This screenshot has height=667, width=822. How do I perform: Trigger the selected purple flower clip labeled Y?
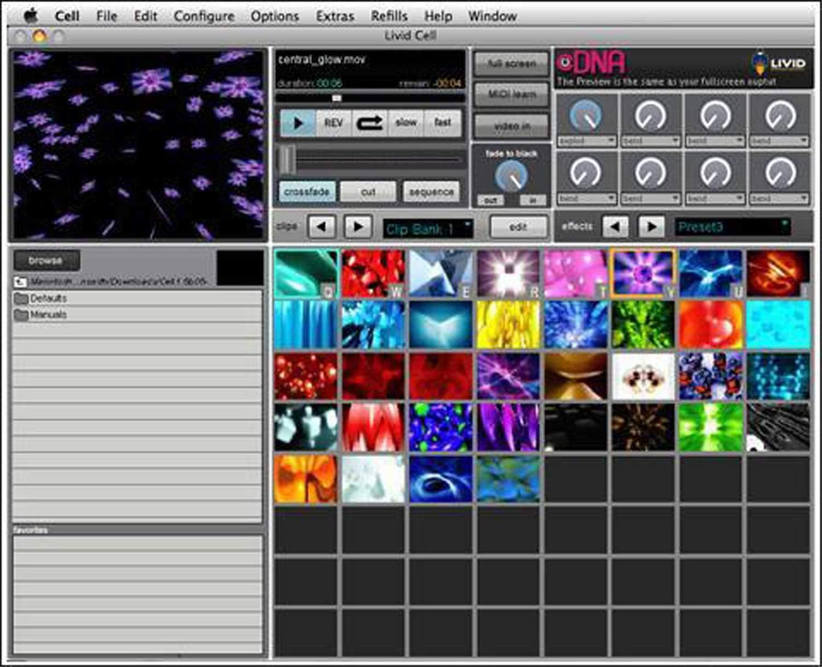pos(643,274)
